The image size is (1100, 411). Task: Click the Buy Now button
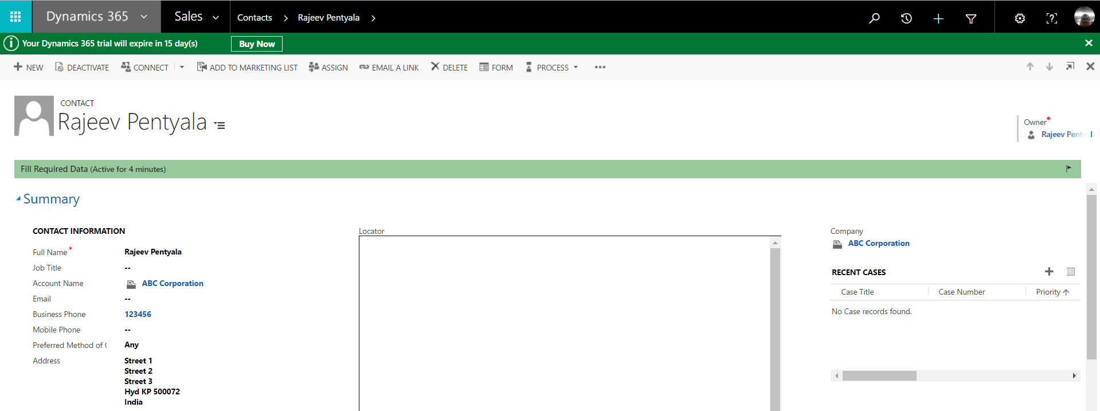coord(257,44)
